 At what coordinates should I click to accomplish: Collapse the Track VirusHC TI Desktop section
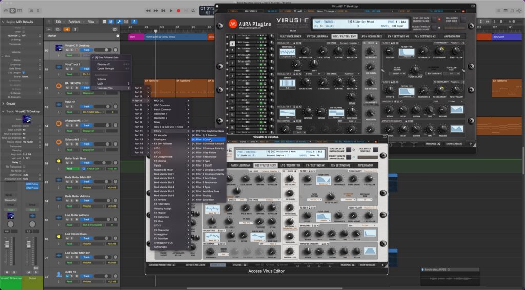point(3,111)
